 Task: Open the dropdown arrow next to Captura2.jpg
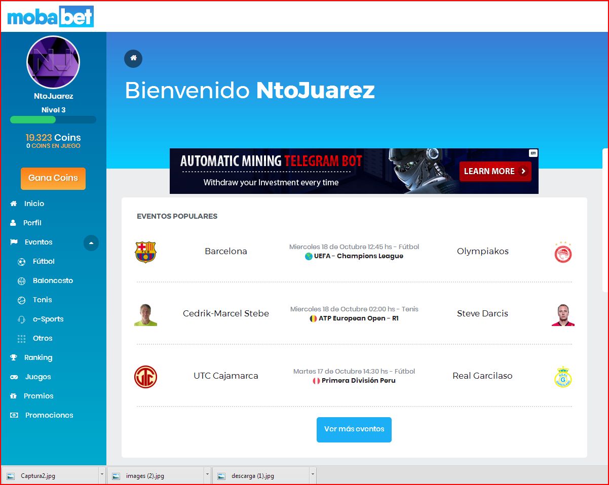point(102,475)
